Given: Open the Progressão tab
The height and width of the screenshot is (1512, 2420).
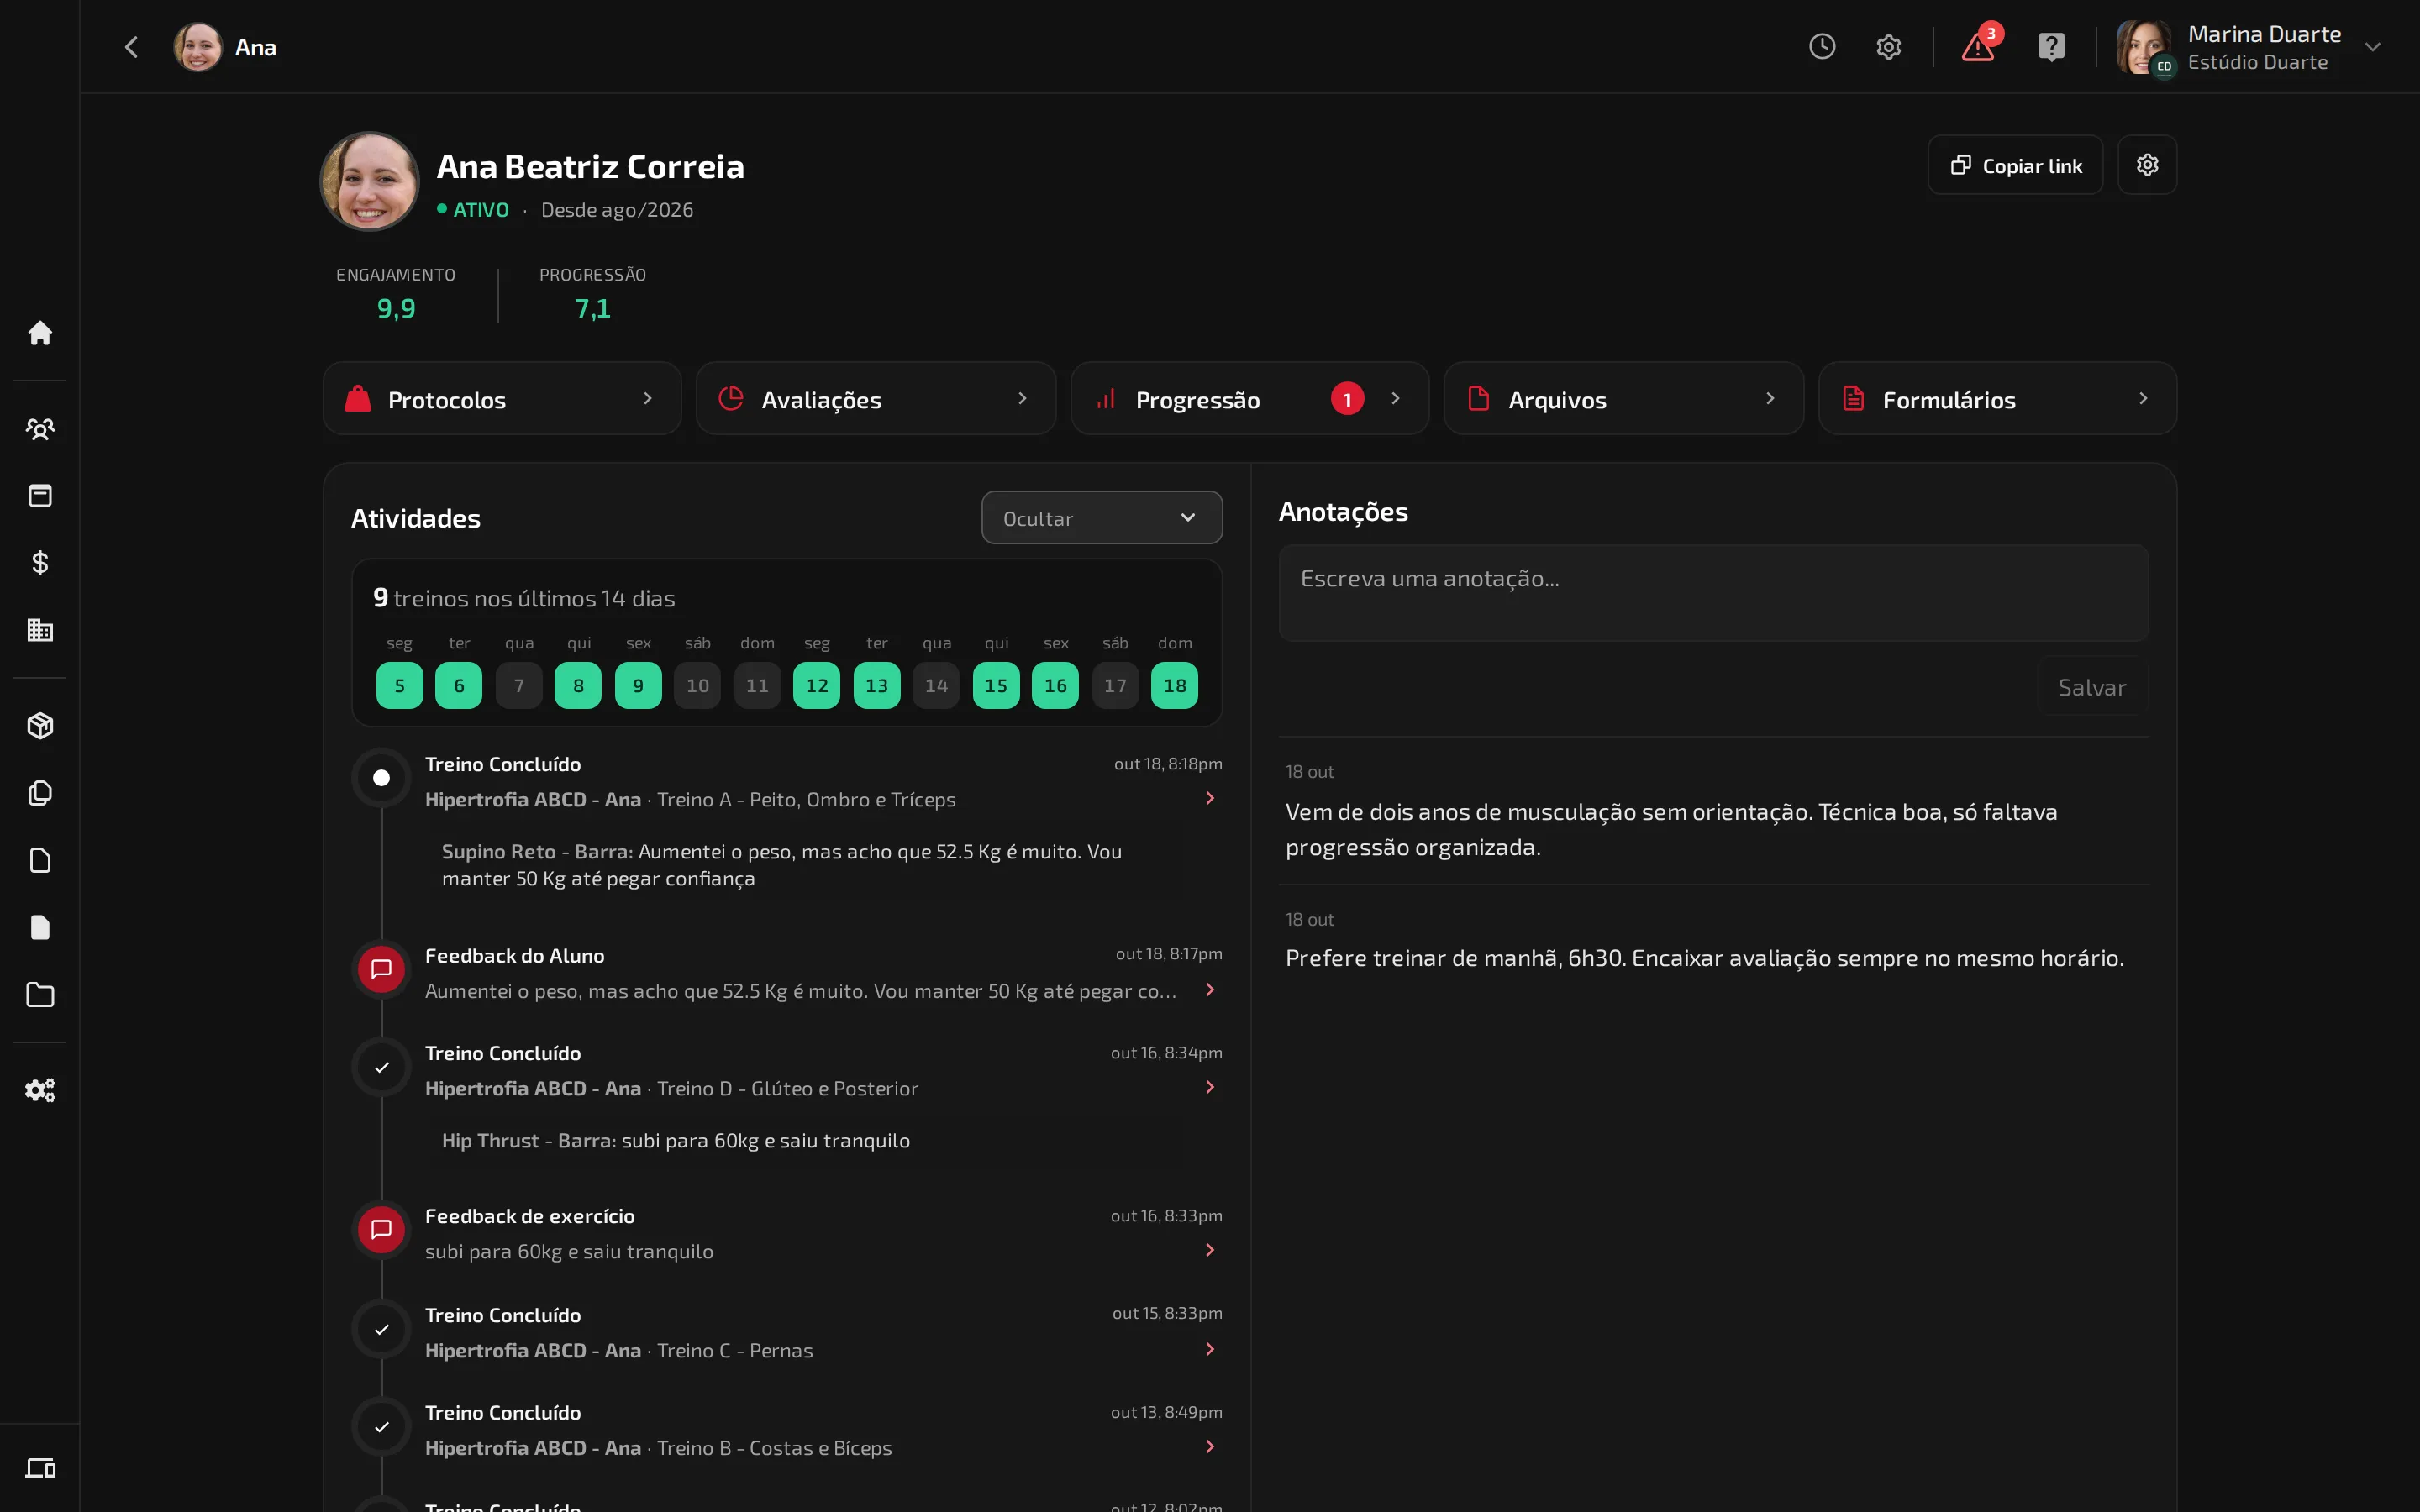Looking at the screenshot, I should pos(1249,399).
